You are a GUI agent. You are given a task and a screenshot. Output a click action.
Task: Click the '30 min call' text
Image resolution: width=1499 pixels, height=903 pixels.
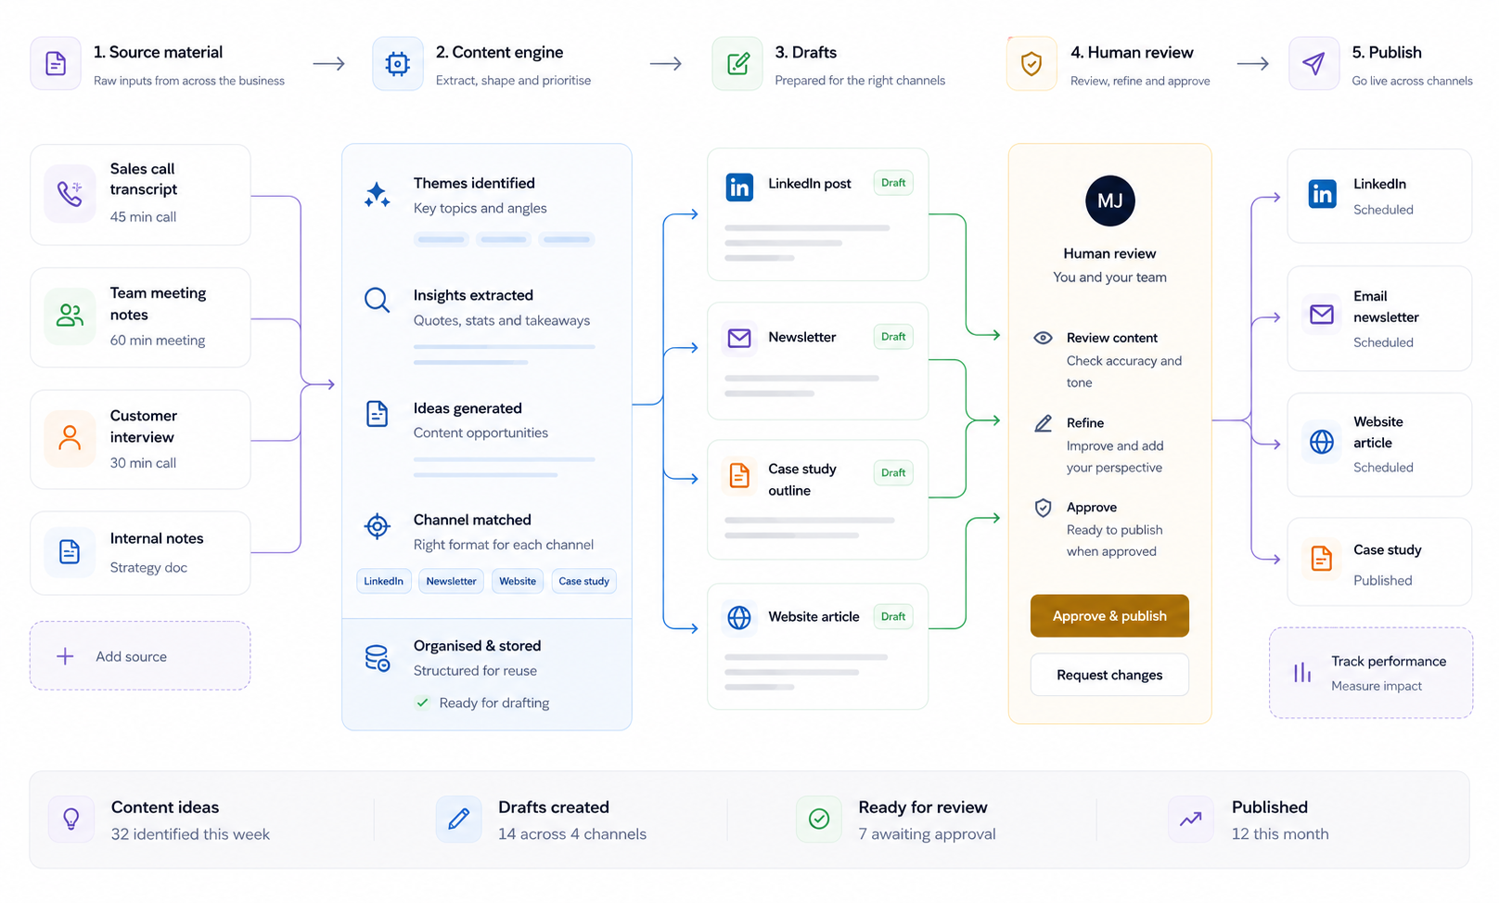(143, 463)
